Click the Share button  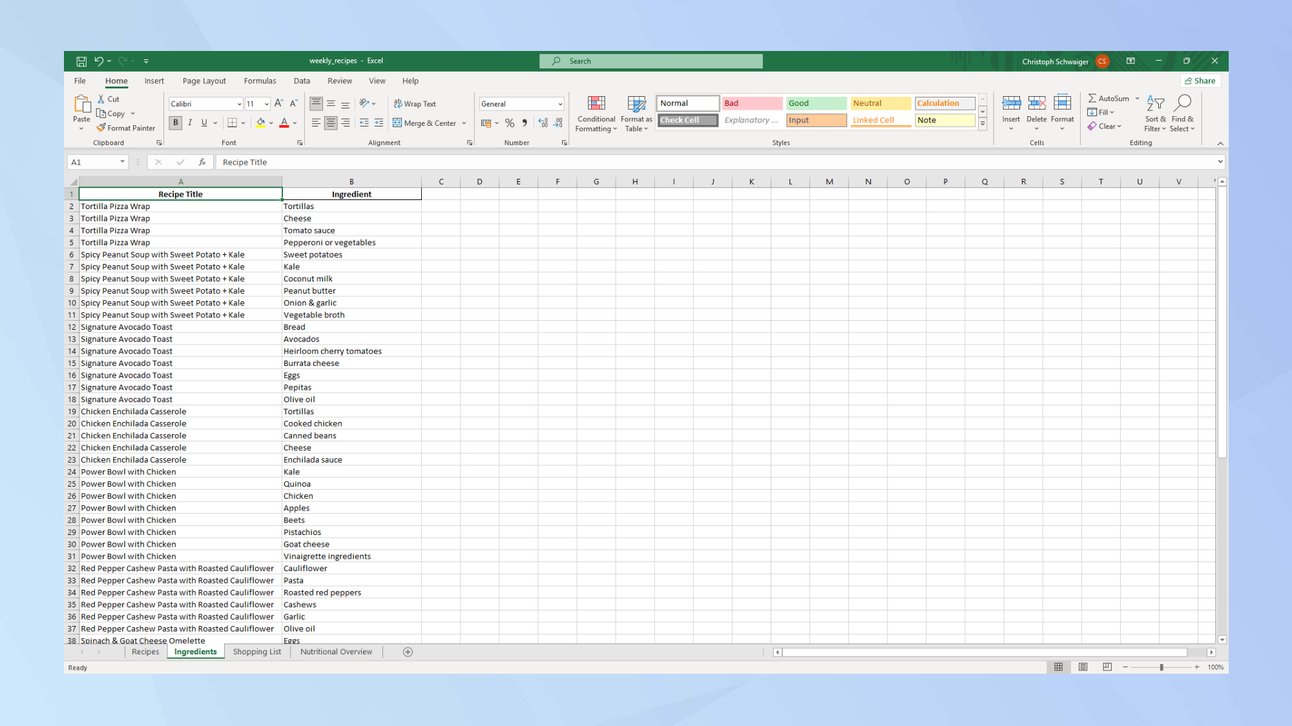click(1200, 81)
